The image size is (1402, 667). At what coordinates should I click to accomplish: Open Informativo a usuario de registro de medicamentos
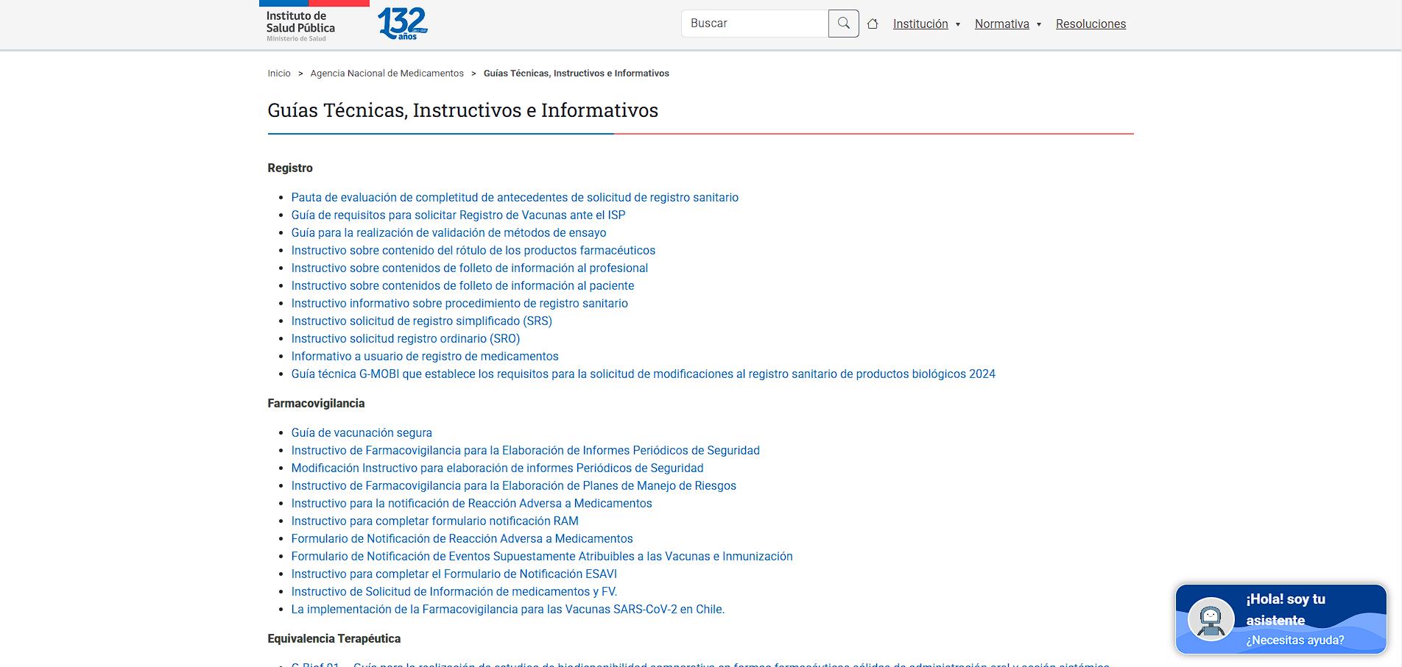point(425,356)
